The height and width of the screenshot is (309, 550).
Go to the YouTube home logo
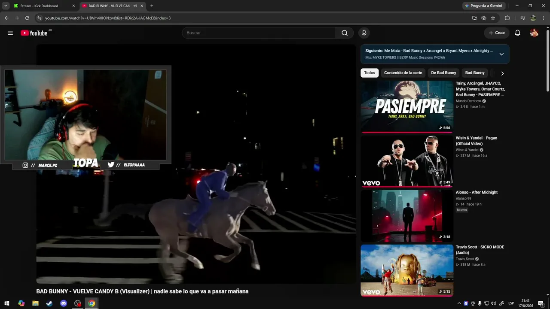click(34, 33)
